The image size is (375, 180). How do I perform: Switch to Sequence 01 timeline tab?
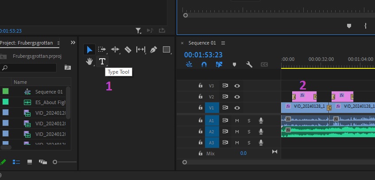[x=202, y=43]
